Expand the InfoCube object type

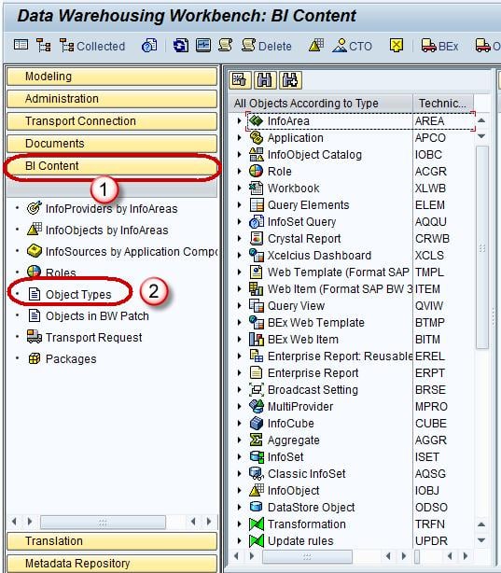tap(240, 423)
